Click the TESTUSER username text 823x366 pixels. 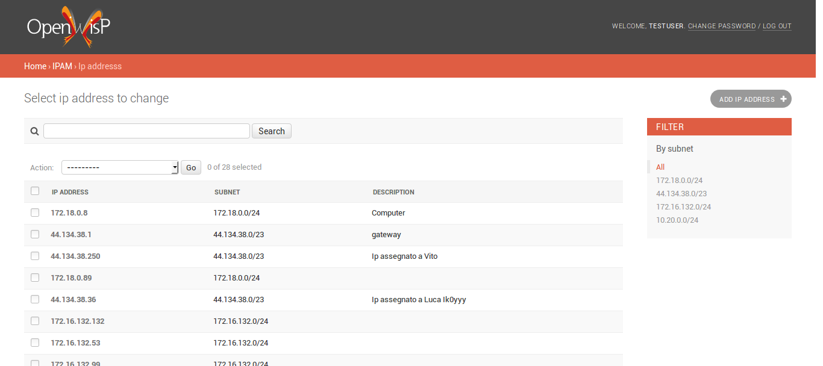666,26
